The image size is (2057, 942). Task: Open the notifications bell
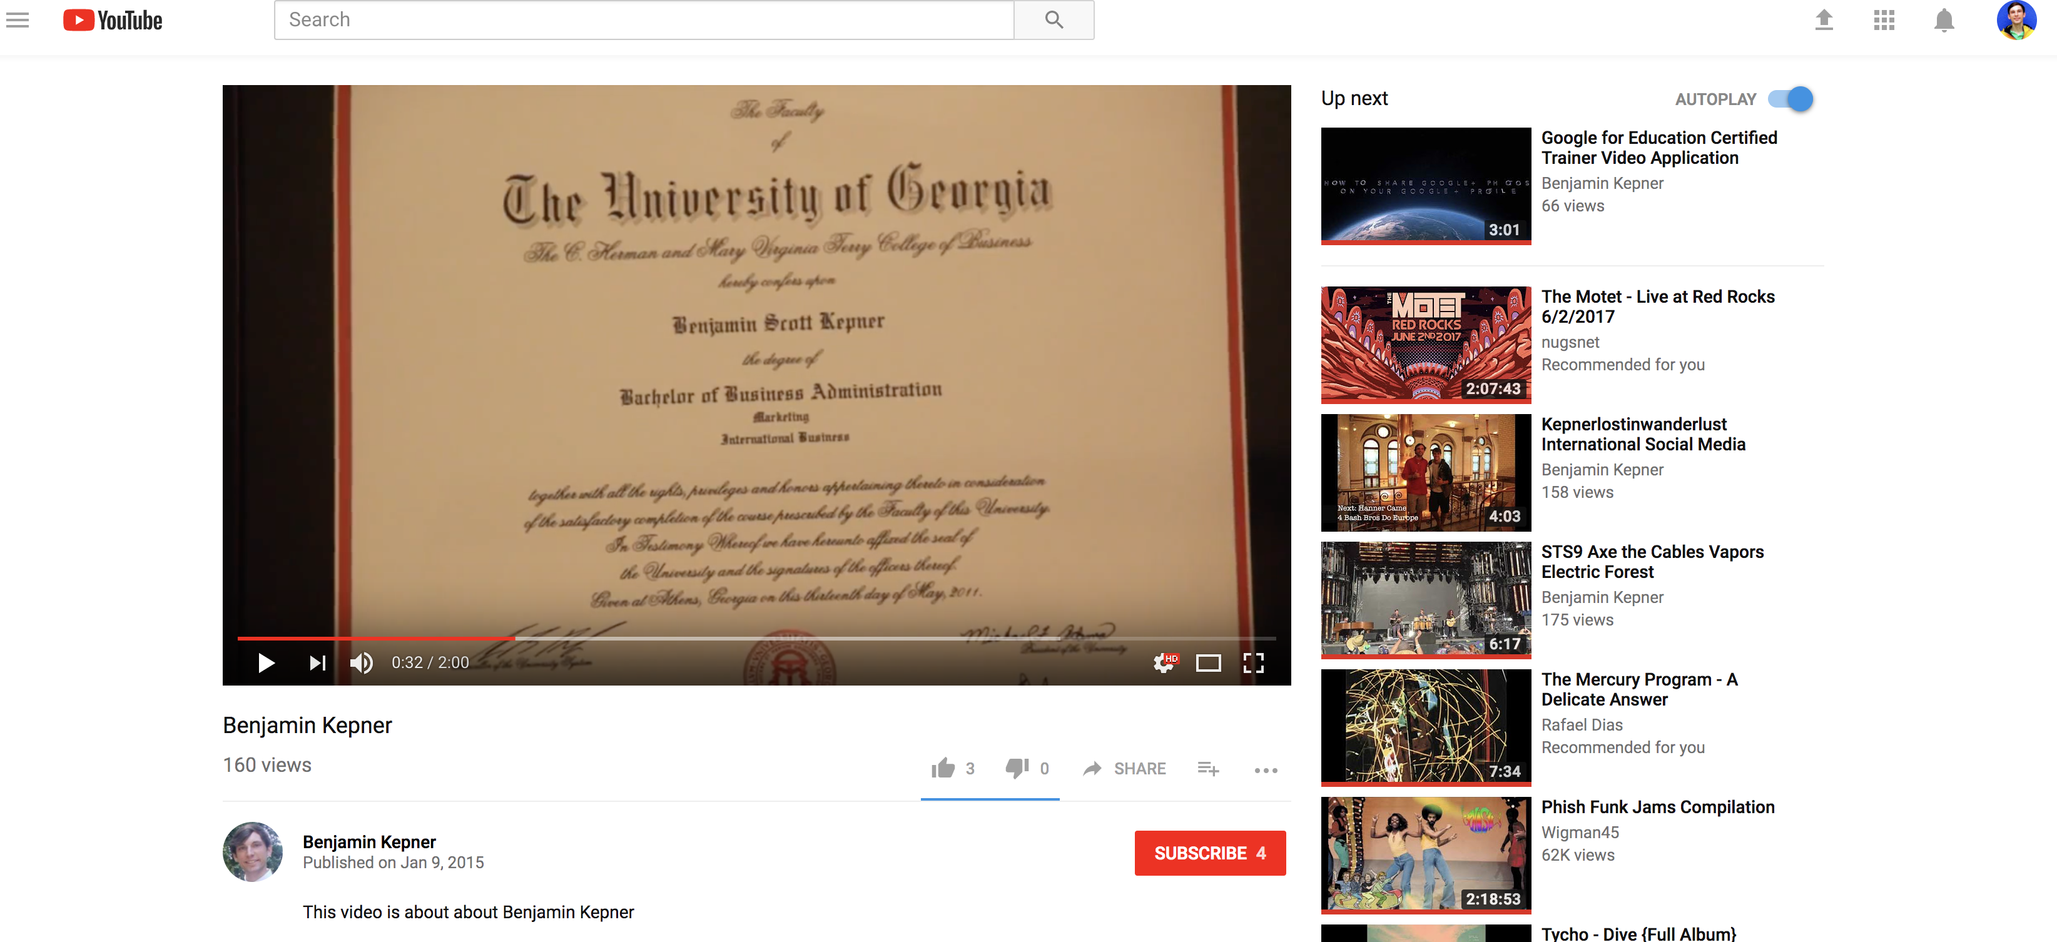tap(1944, 20)
